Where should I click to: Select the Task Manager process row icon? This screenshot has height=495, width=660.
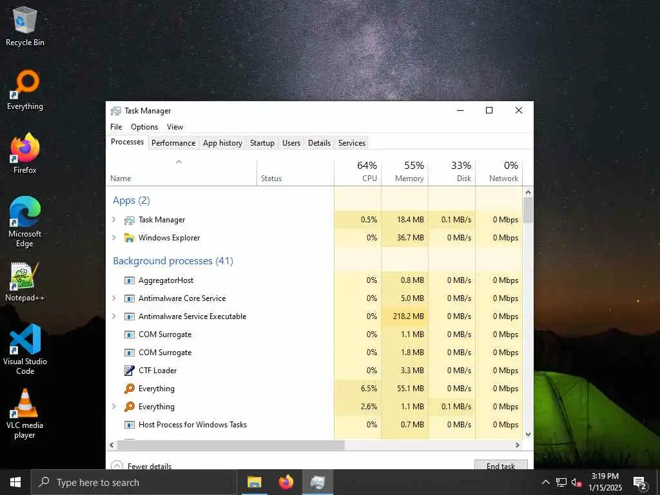pos(129,220)
